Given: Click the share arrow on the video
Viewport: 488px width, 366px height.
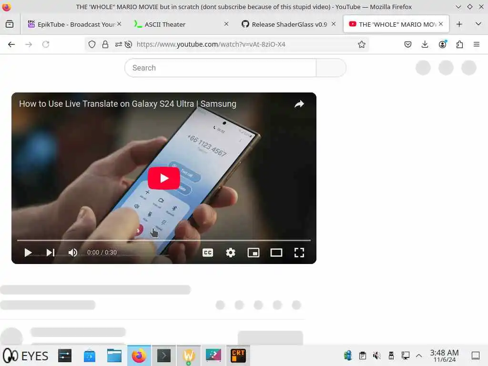Looking at the screenshot, I should (299, 104).
